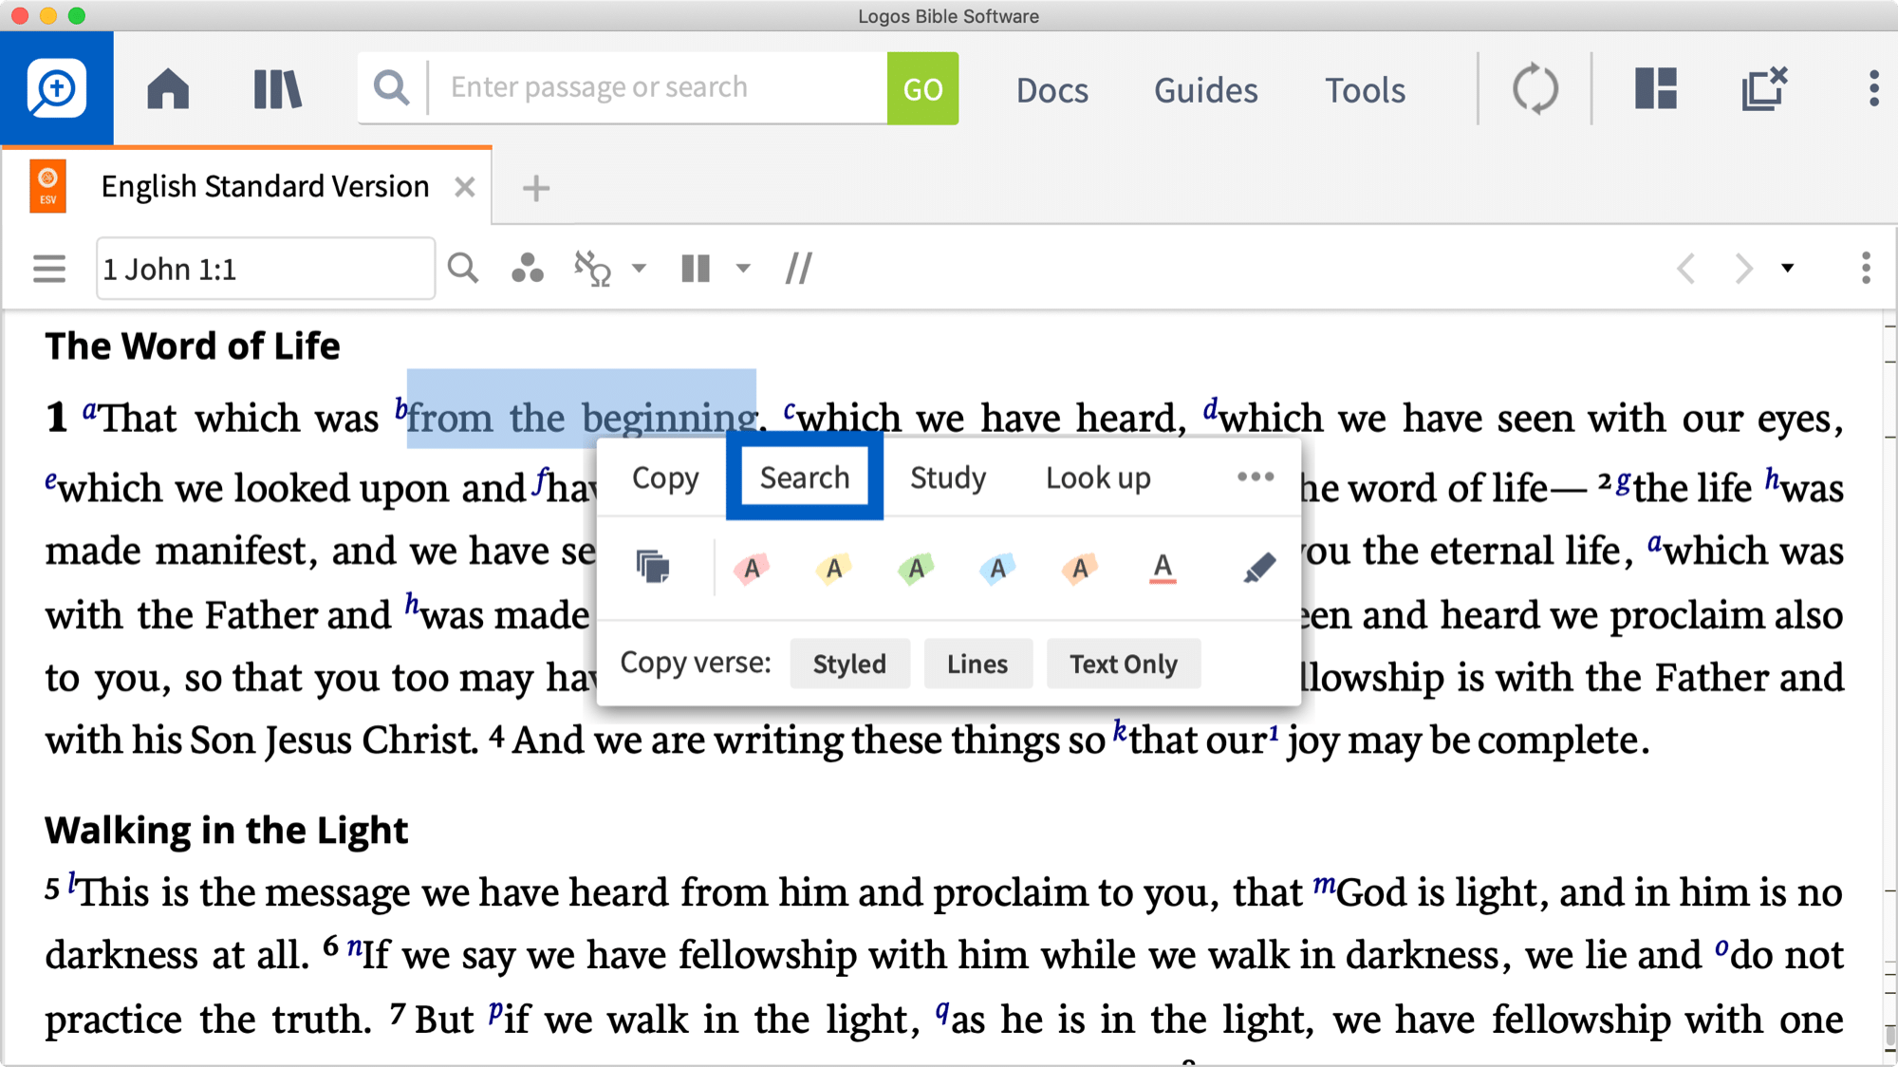Apply the red underline style
The width and height of the screenshot is (1898, 1067).
click(x=1163, y=568)
